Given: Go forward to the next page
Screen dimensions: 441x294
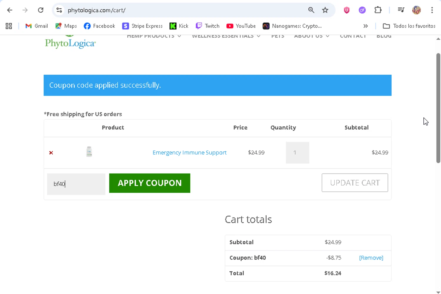Looking at the screenshot, I should point(25,10).
